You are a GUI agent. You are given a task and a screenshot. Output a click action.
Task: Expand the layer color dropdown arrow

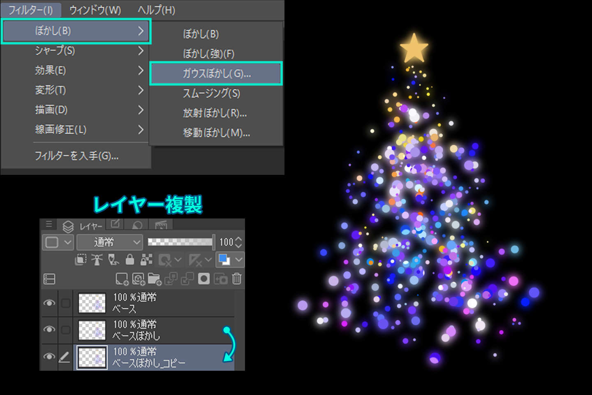[x=239, y=260]
